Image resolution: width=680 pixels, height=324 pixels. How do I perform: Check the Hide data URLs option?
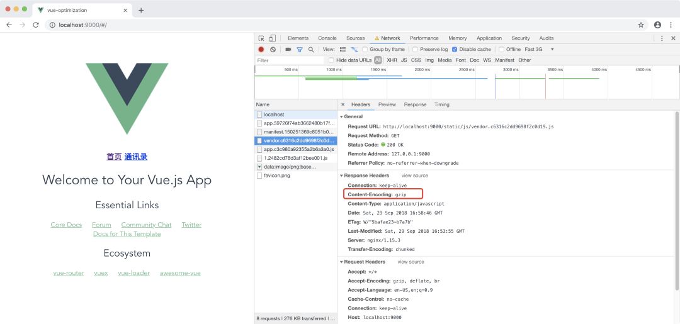tap(331, 60)
